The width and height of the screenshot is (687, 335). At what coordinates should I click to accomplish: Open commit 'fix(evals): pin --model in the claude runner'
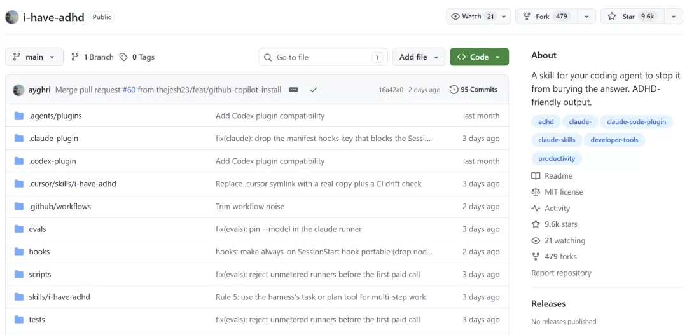pos(289,229)
